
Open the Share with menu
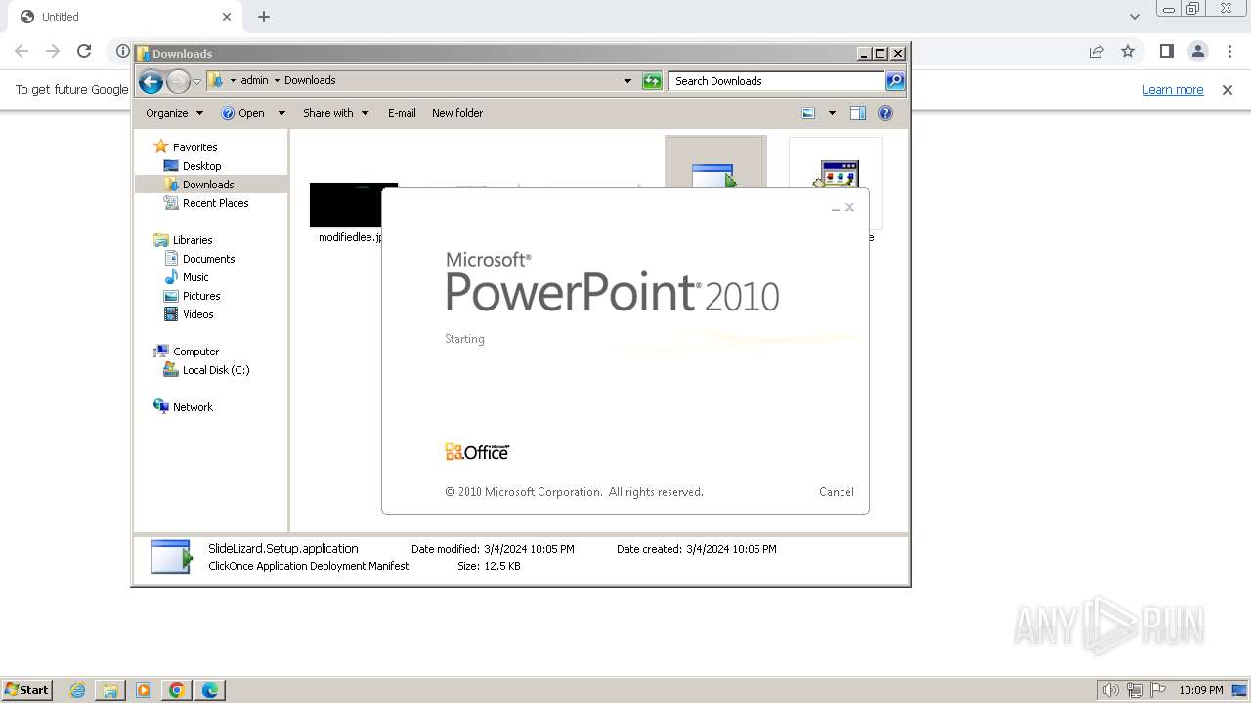point(335,113)
